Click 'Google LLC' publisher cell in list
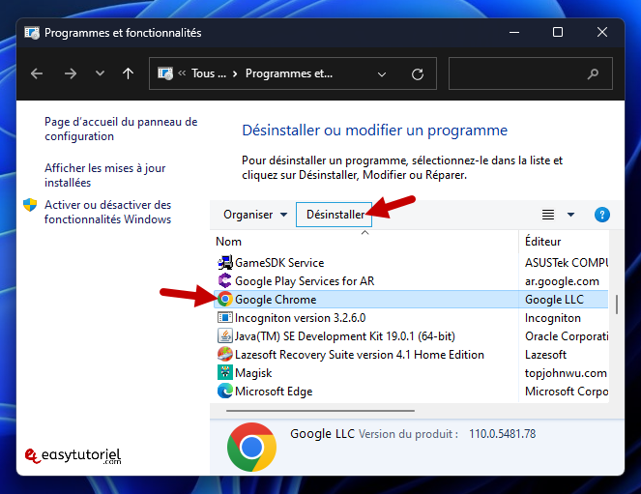Viewport: 641px width, 494px height. tap(554, 300)
